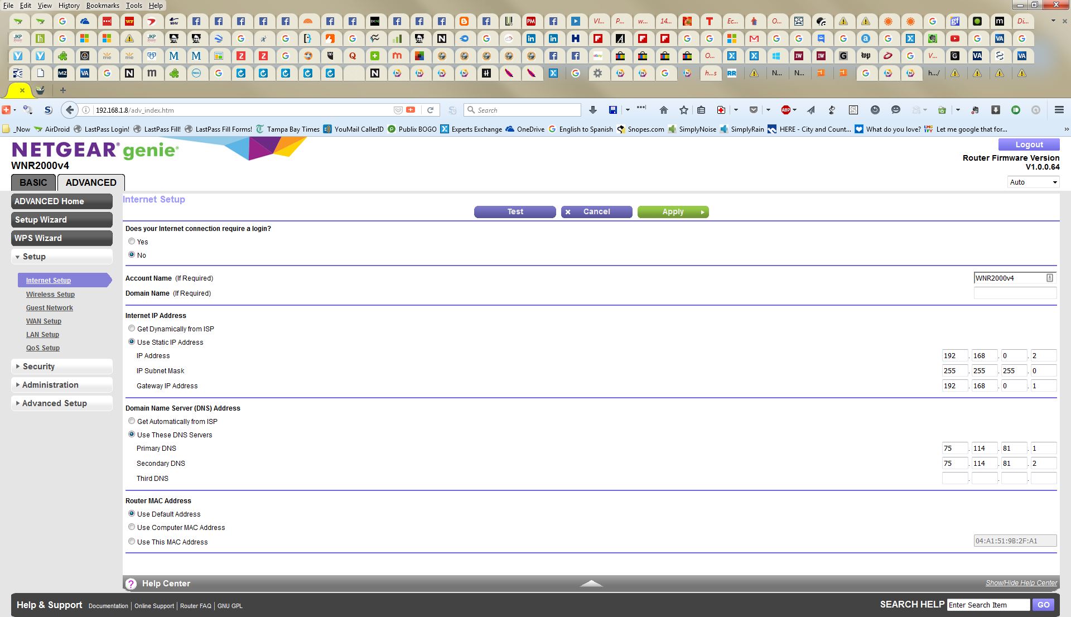Expand the Advanced Setup sidebar section
This screenshot has width=1071, height=617.
pyautogui.click(x=61, y=403)
